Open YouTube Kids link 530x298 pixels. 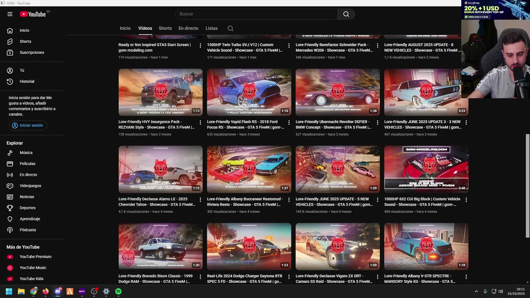pos(31,279)
